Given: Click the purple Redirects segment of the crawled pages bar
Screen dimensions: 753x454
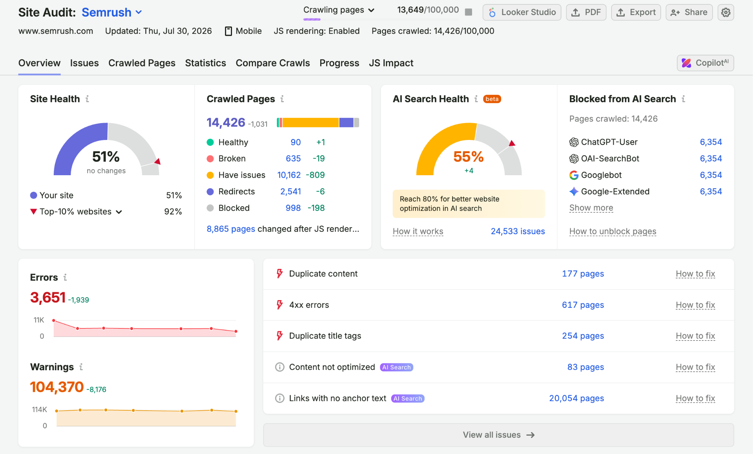Looking at the screenshot, I should (x=346, y=123).
